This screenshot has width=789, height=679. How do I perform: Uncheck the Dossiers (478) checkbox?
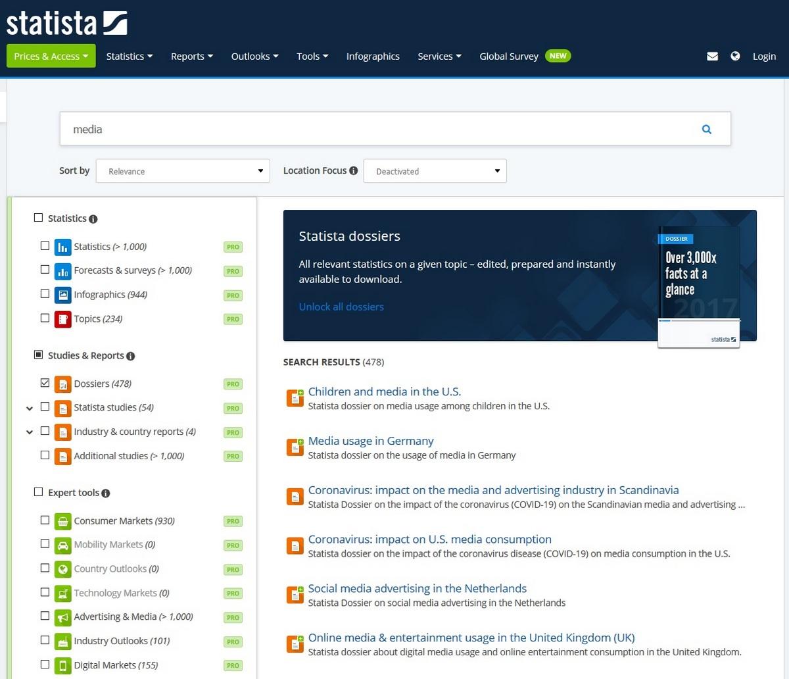(45, 382)
